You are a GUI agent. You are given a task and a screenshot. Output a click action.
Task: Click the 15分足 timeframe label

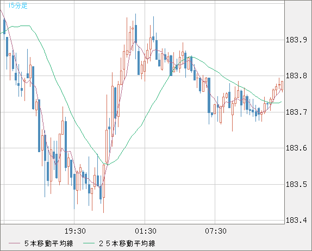18,5
